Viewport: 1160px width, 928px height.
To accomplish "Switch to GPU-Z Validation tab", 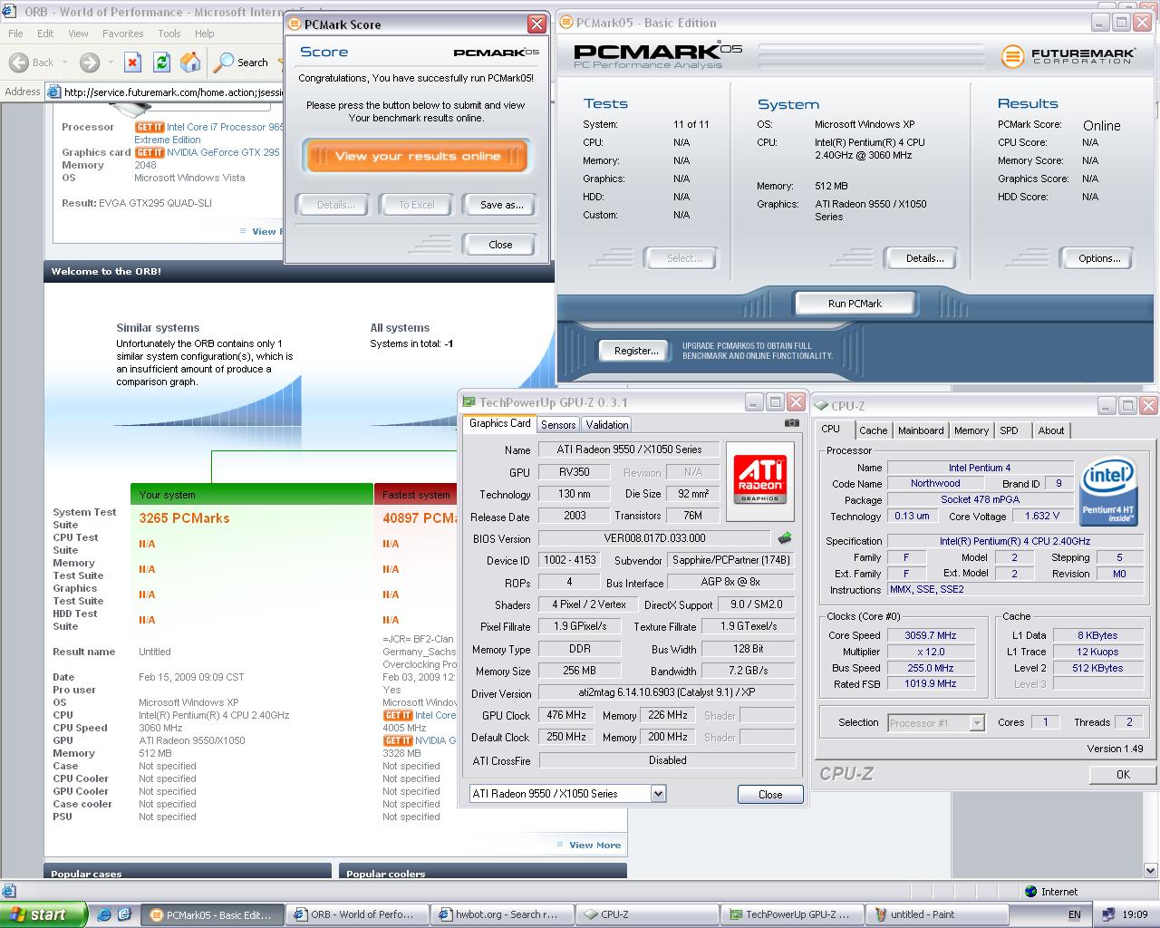I will 607,425.
